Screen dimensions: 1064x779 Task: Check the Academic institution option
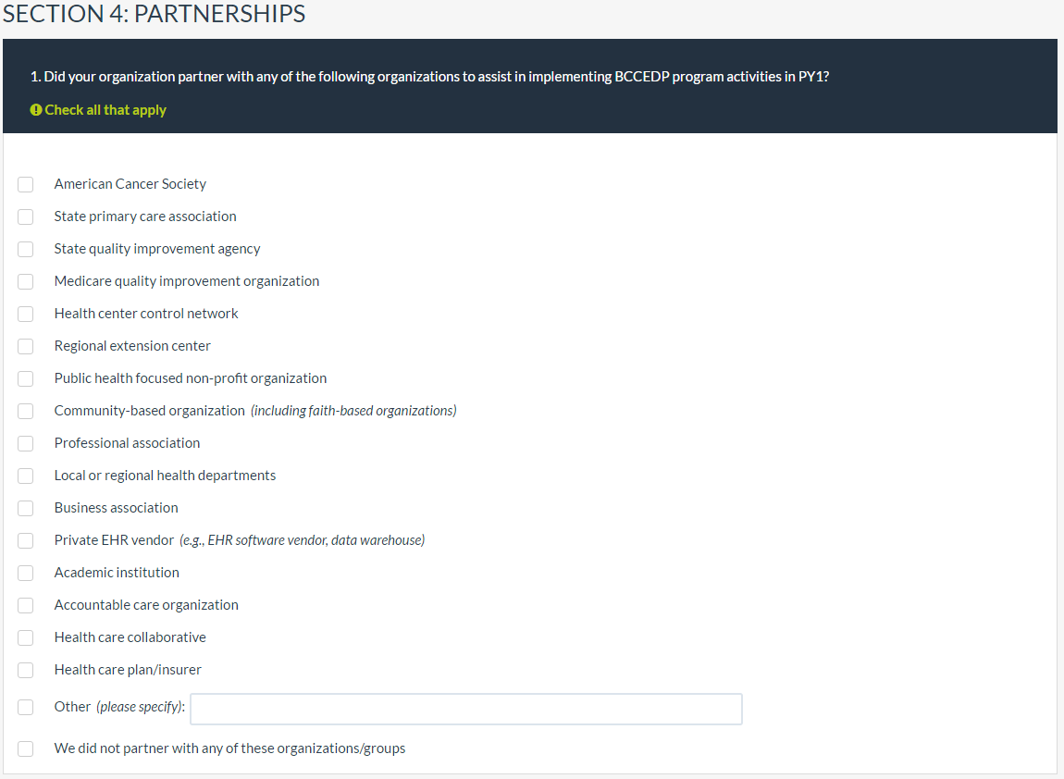click(x=26, y=573)
